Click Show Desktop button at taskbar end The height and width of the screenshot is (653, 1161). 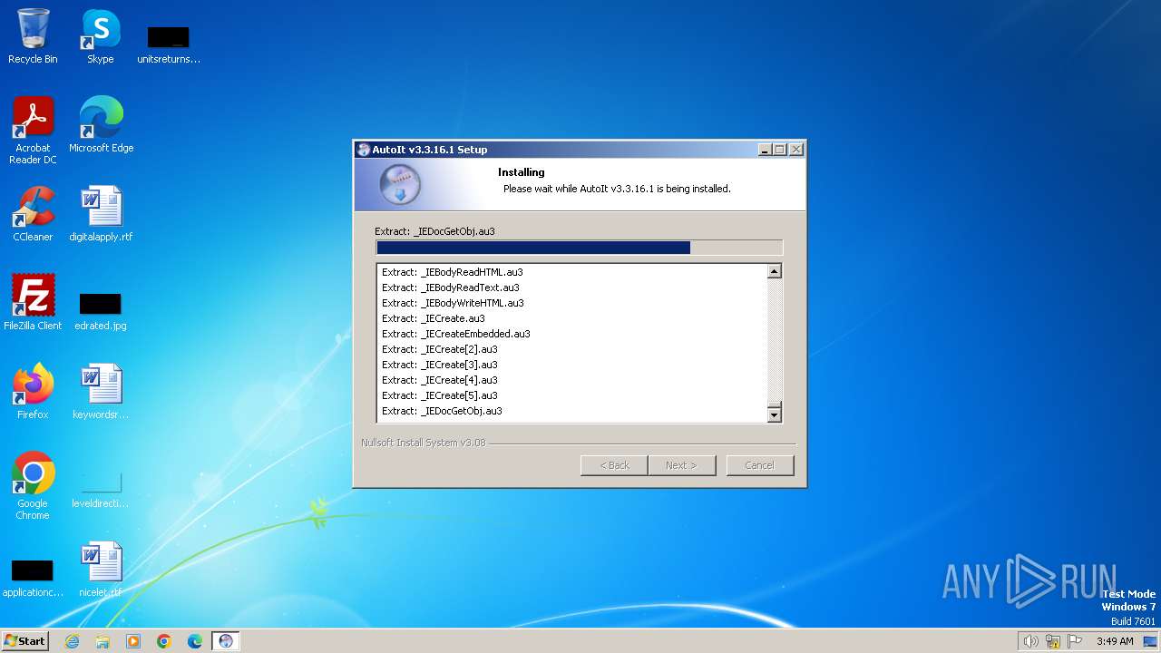click(1150, 641)
